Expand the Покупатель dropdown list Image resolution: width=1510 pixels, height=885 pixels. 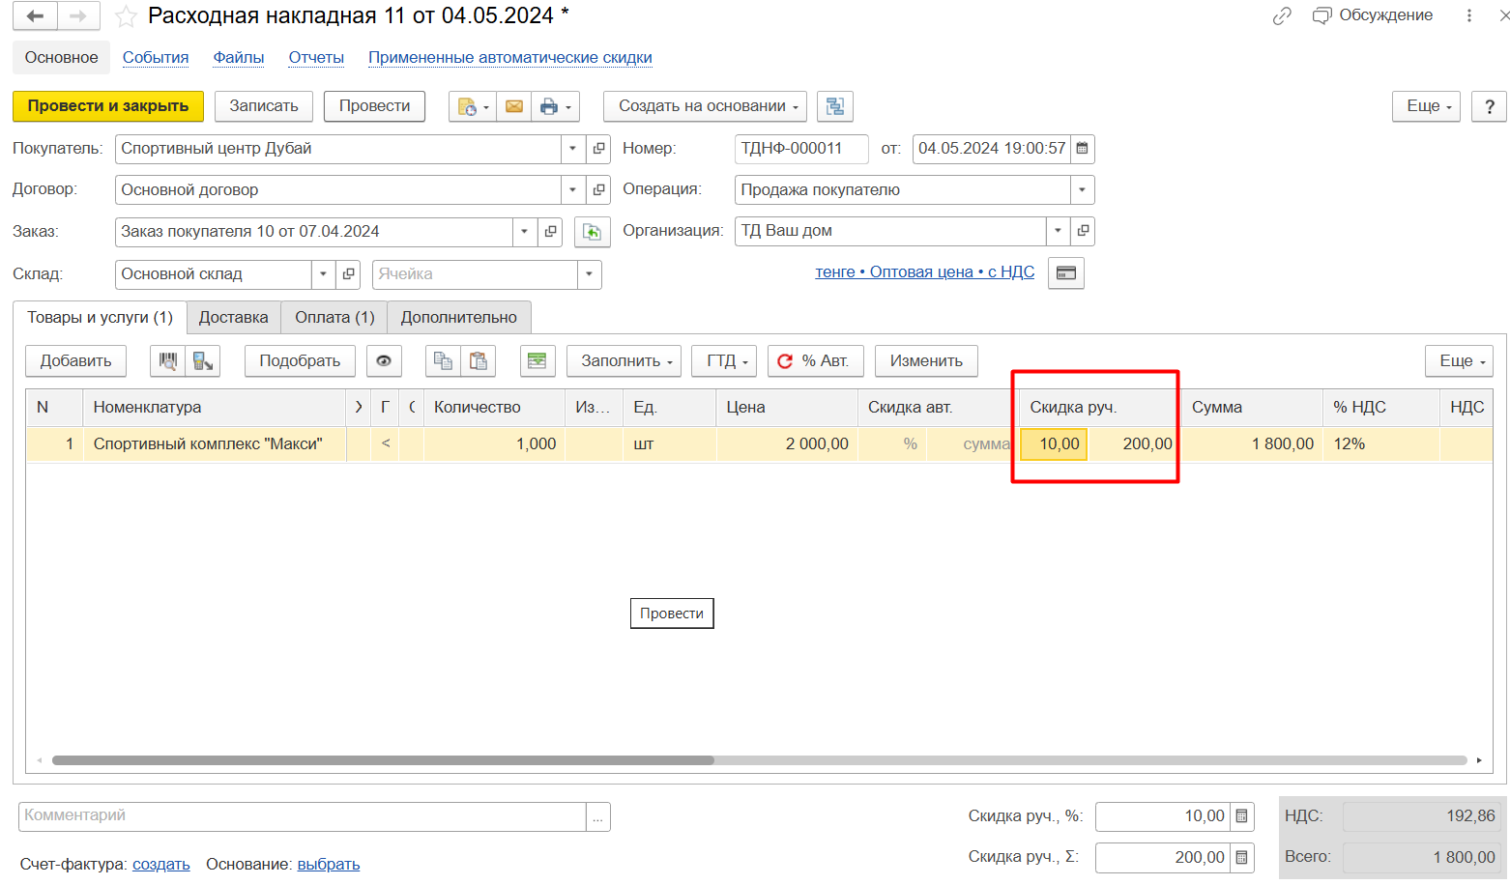tap(573, 149)
